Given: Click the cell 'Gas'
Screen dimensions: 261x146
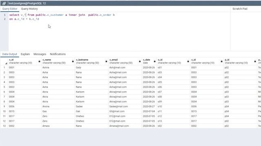Looking at the screenshot, I should click(x=58, y=112).
